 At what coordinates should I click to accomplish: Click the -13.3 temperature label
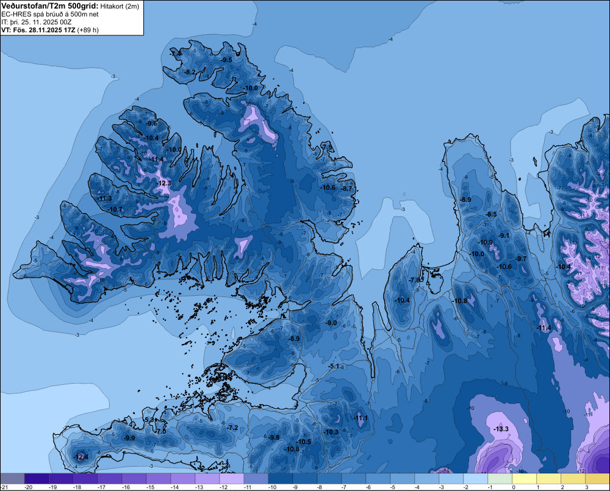point(501,429)
